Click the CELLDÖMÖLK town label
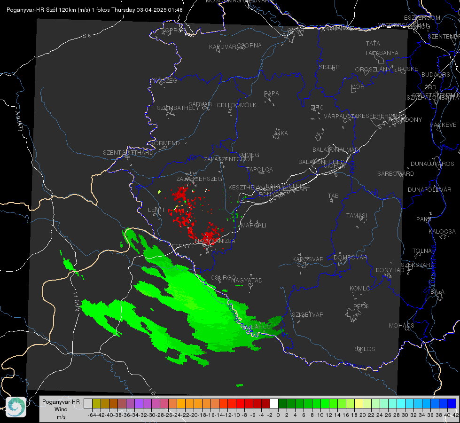This screenshot has width=460, height=423. (x=236, y=105)
